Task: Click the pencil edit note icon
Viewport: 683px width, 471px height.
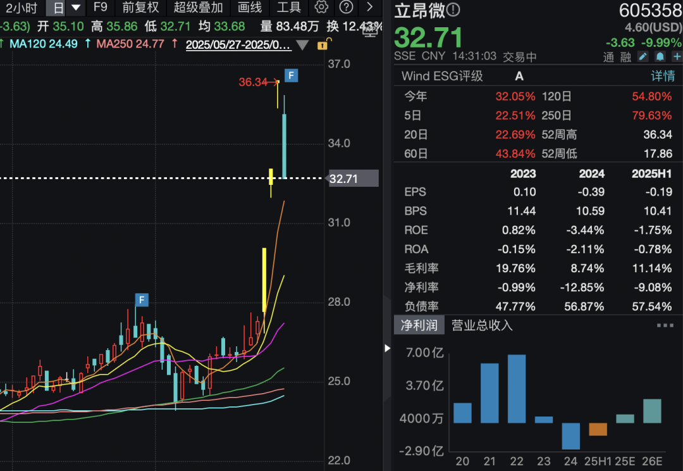Action: [x=643, y=56]
